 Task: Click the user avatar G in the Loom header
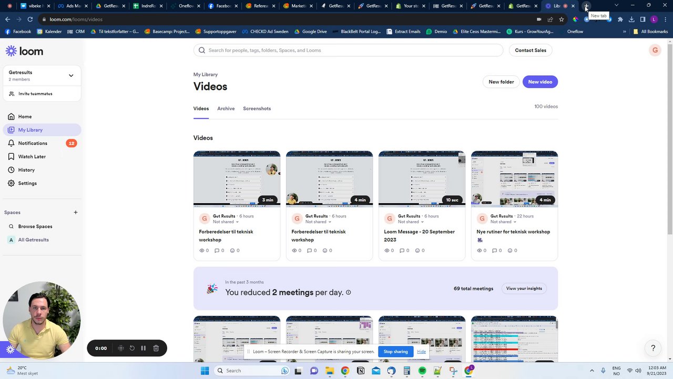point(655,51)
